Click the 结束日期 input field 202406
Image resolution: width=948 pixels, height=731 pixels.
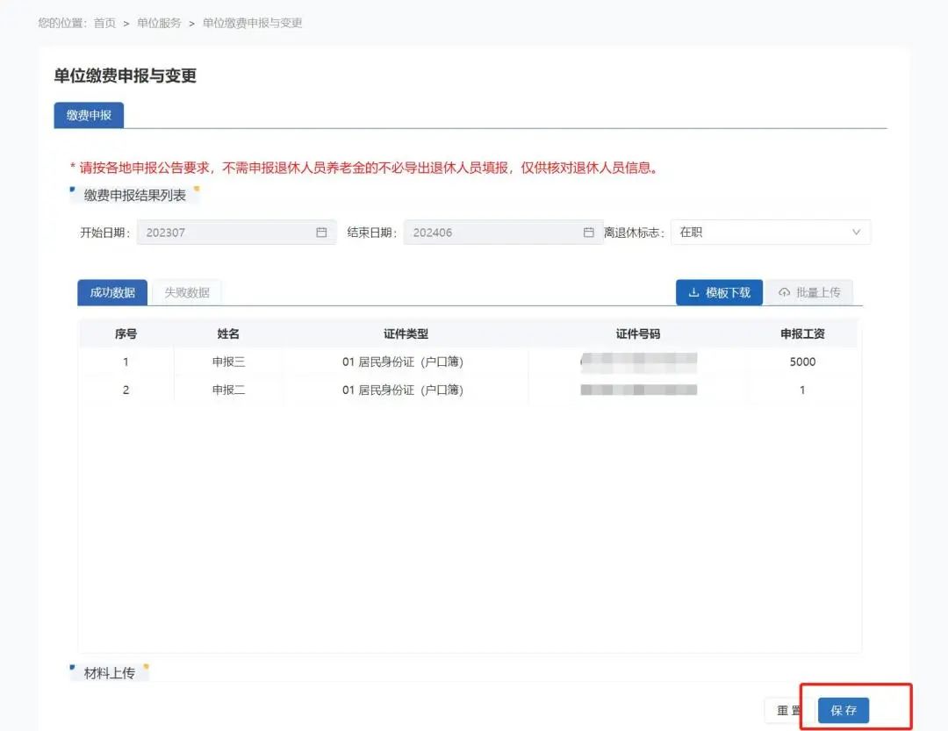pyautogui.click(x=493, y=233)
